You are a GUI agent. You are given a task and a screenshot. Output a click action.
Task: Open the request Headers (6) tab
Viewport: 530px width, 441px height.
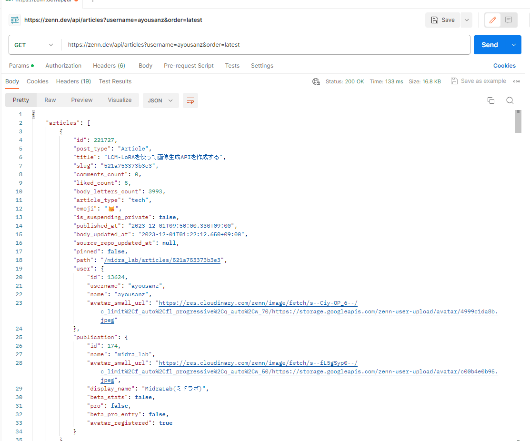pyautogui.click(x=109, y=66)
